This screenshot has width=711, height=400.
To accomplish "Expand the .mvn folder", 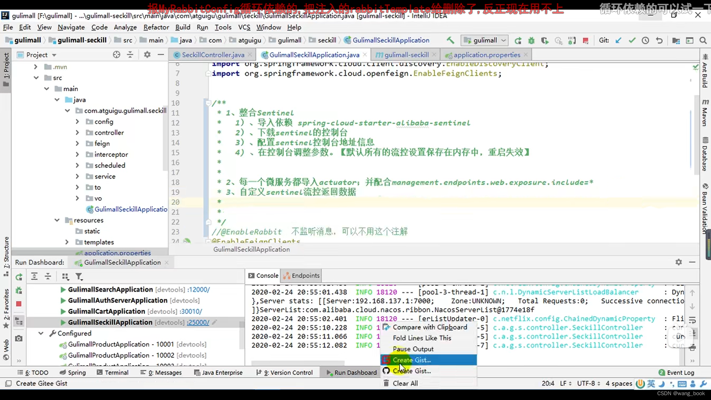I will (x=36, y=67).
